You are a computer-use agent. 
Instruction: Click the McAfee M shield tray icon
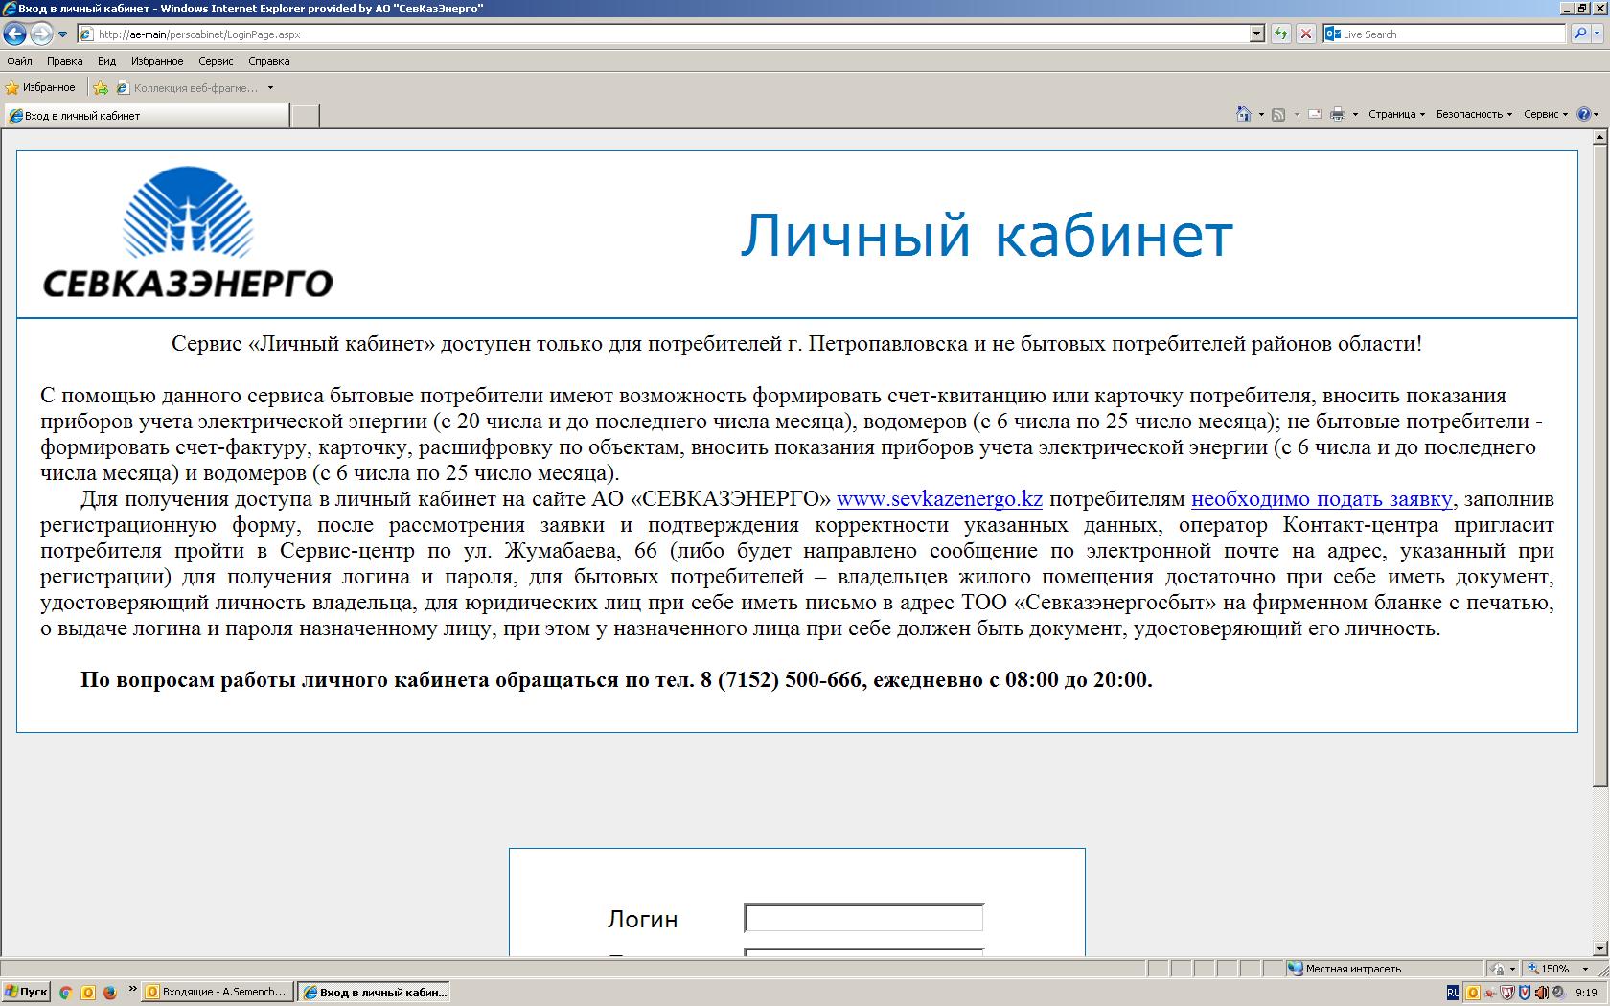(x=1506, y=993)
